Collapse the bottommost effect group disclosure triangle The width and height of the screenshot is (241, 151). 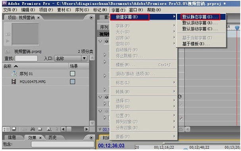[100, 111]
